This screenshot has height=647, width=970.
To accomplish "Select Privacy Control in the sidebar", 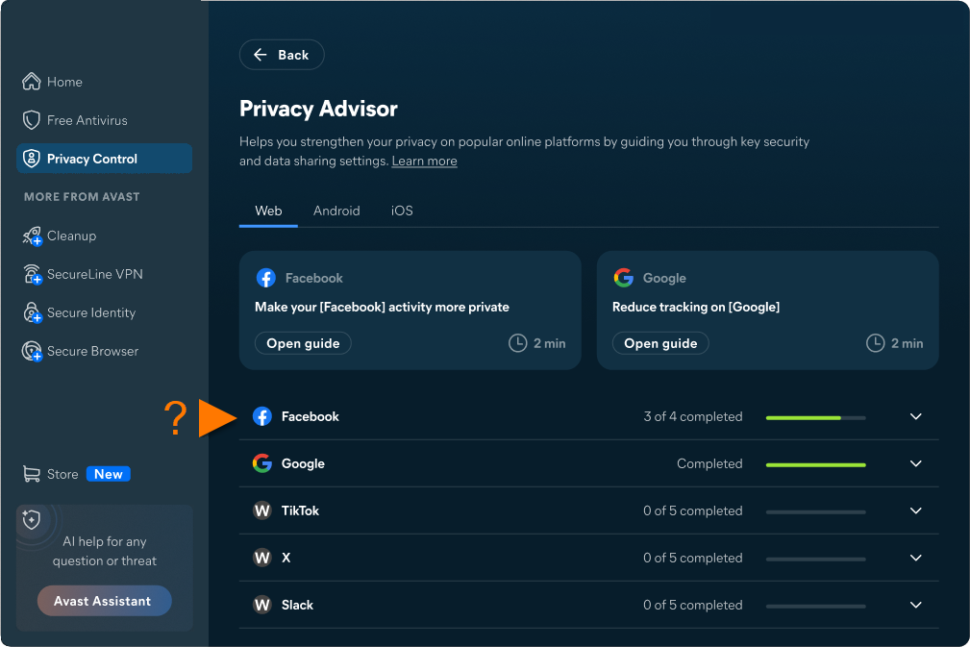I will coord(104,159).
